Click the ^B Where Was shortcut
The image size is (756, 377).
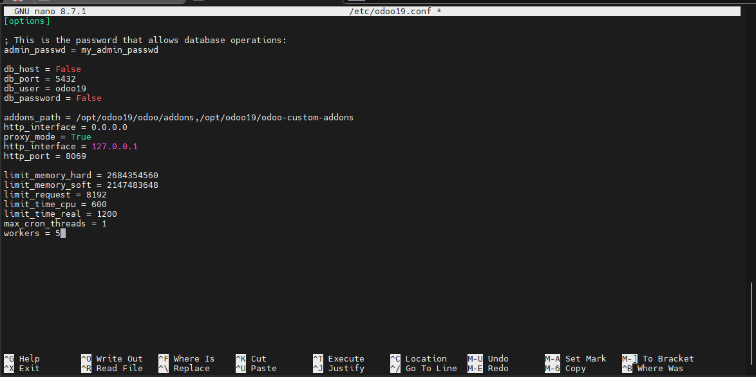pos(653,369)
